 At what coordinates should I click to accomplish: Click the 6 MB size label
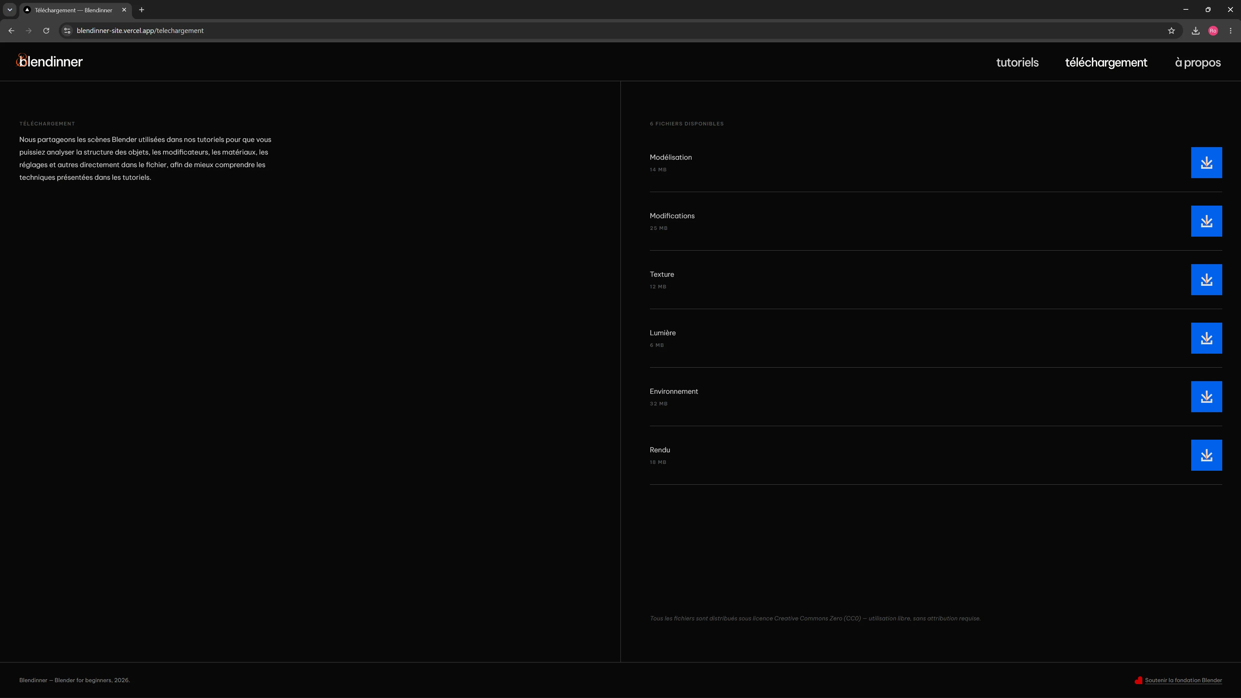click(x=657, y=345)
